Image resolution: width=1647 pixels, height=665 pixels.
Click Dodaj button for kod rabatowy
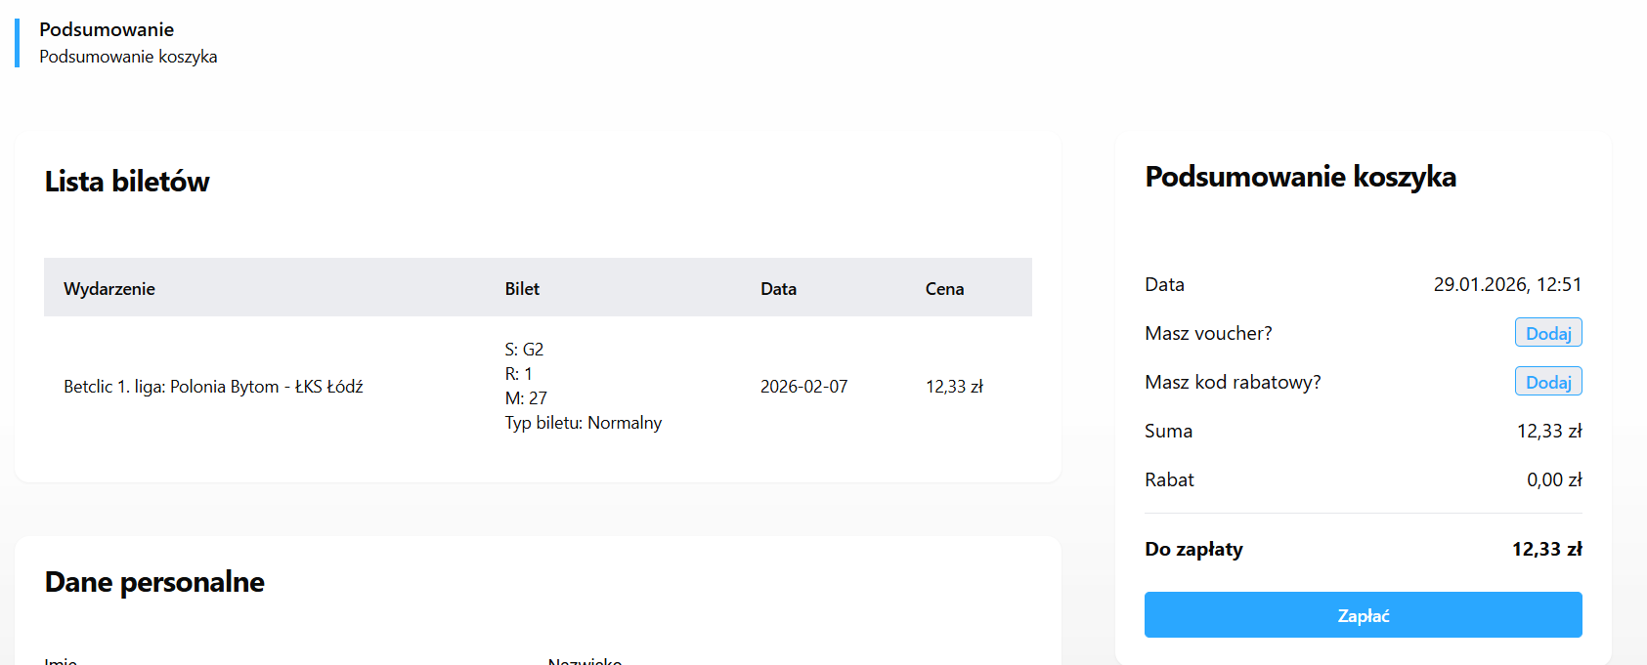pyautogui.click(x=1547, y=382)
